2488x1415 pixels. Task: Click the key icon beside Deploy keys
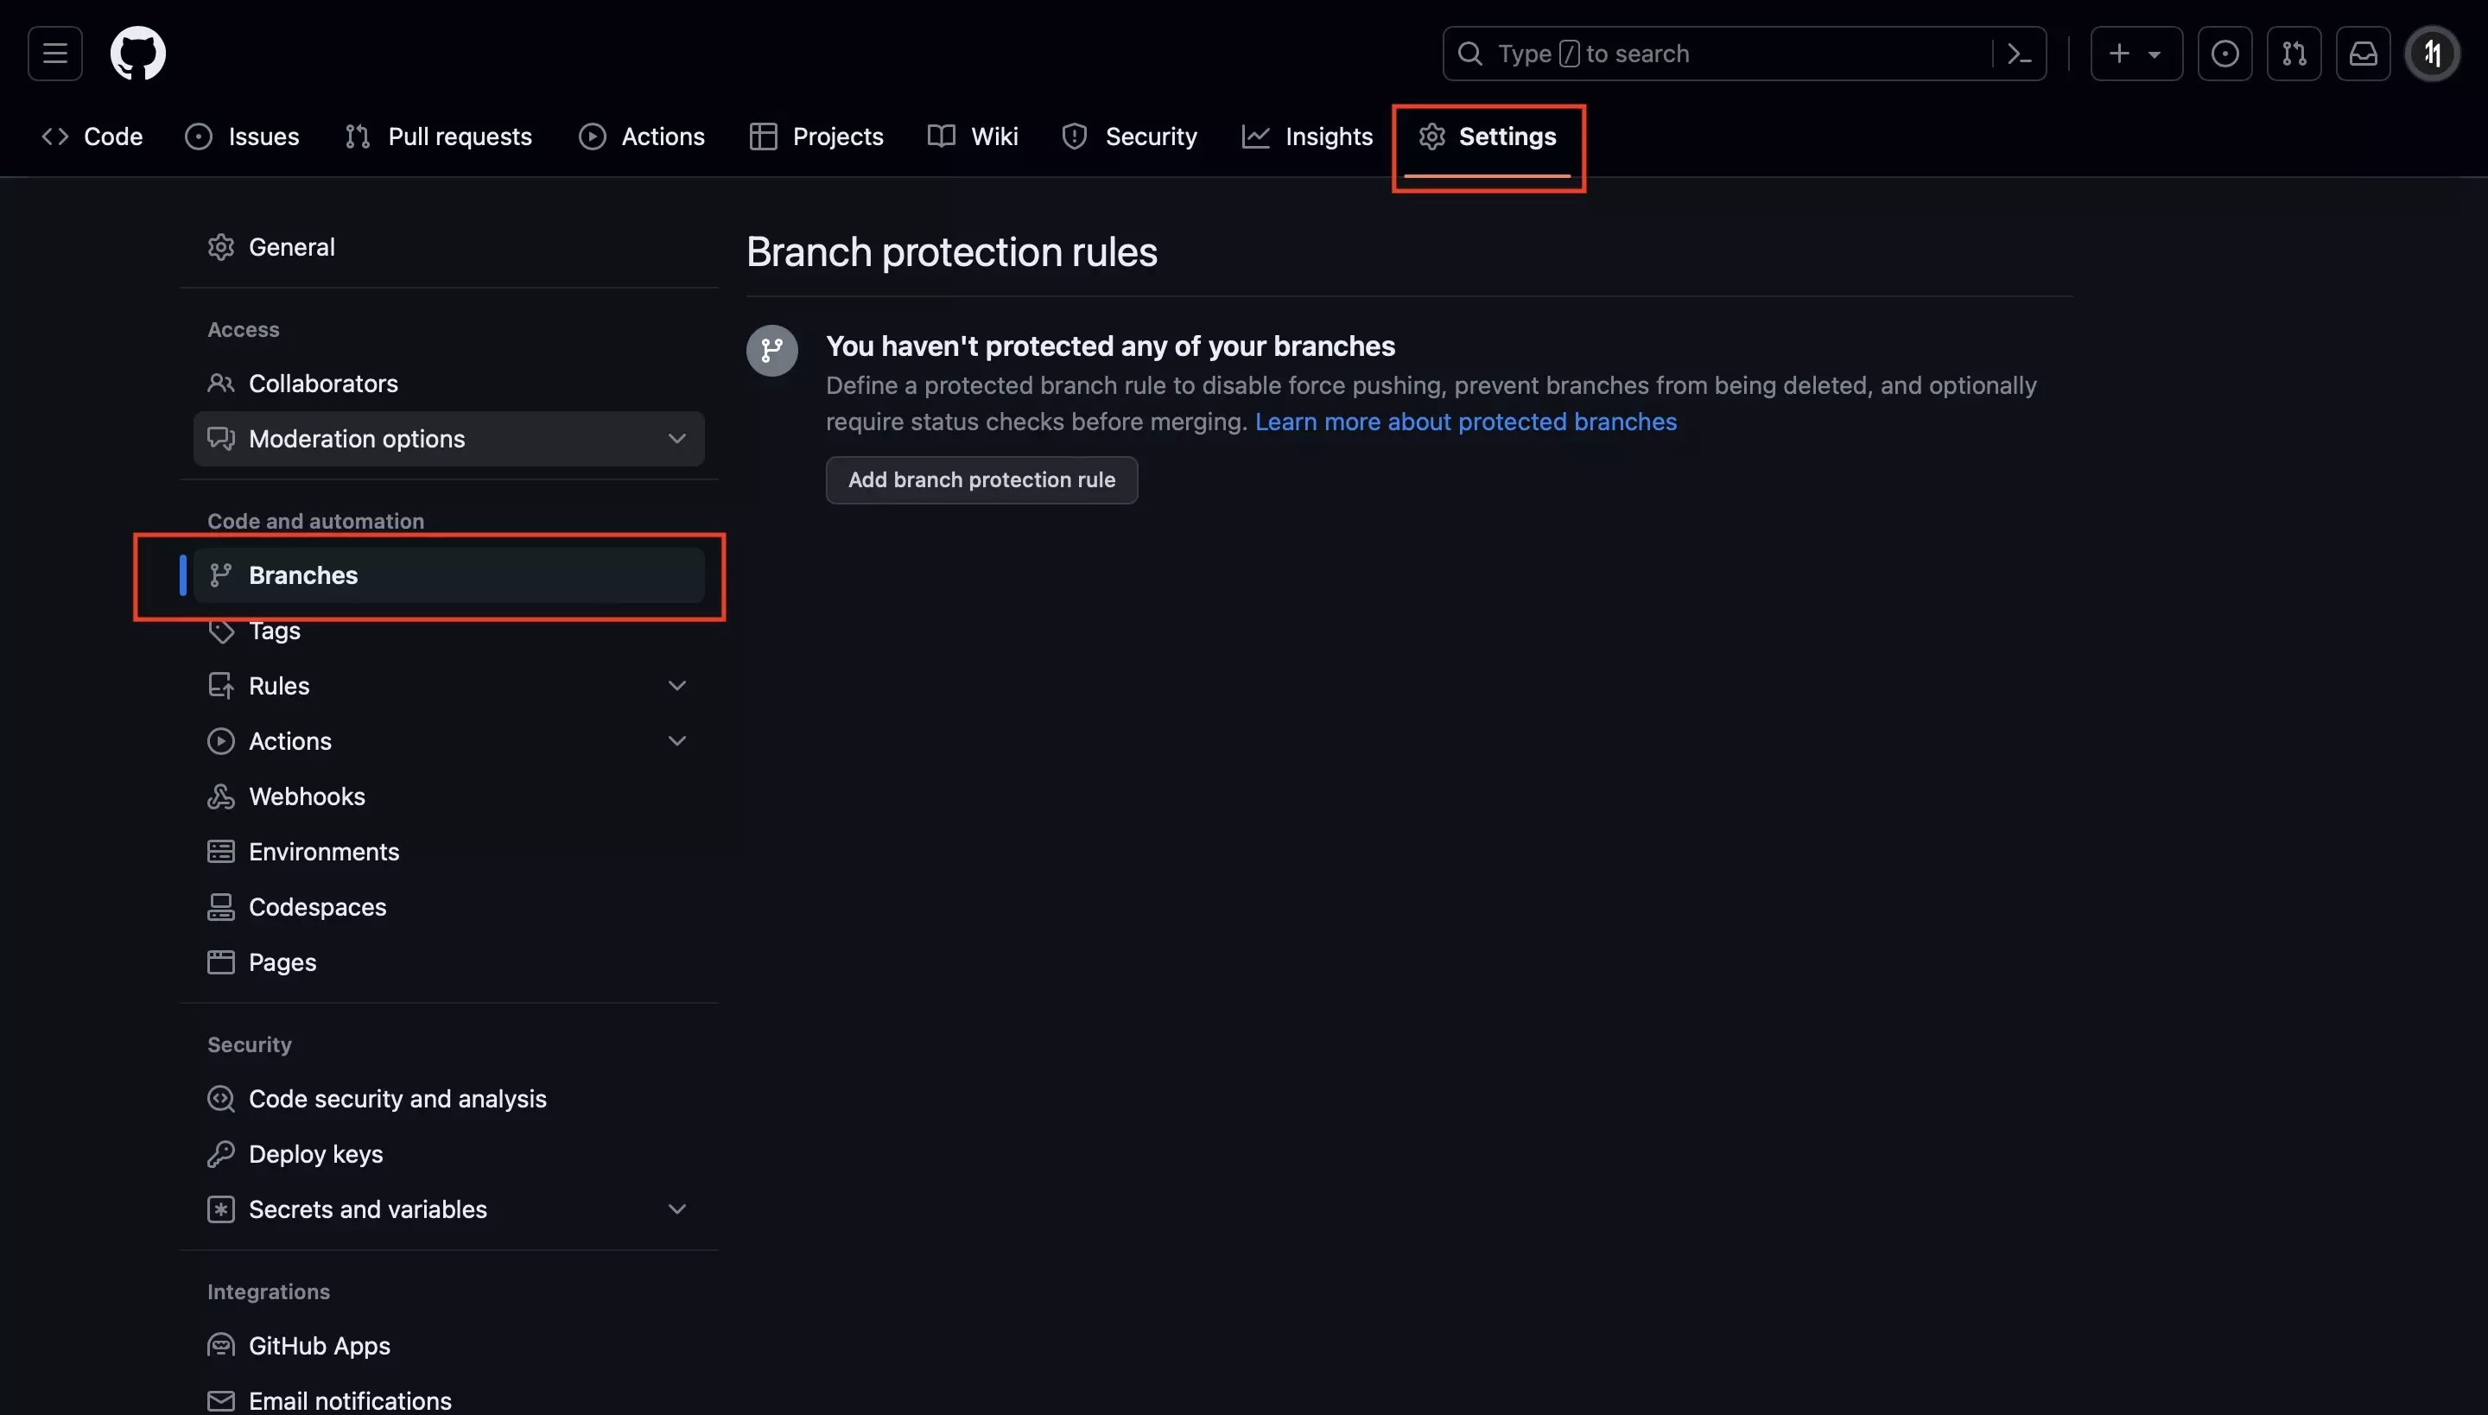coord(220,1154)
